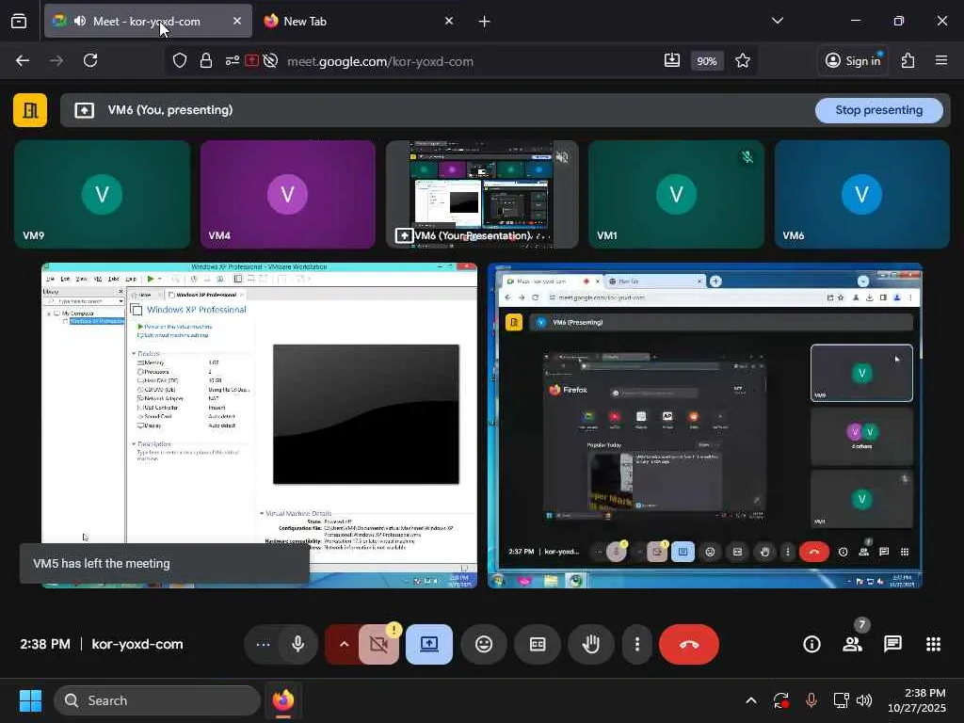Click the kor-yoxd-com meeting code text
Screen dimensions: 964x723
(x=137, y=644)
